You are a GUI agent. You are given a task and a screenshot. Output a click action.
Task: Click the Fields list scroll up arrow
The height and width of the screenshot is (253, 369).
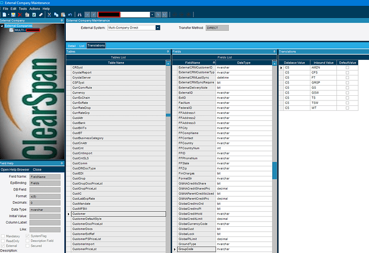coord(274,64)
